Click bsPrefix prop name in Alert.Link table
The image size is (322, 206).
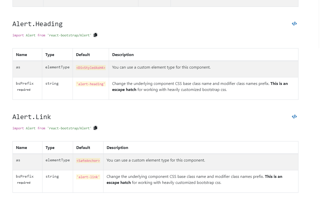click(25, 176)
